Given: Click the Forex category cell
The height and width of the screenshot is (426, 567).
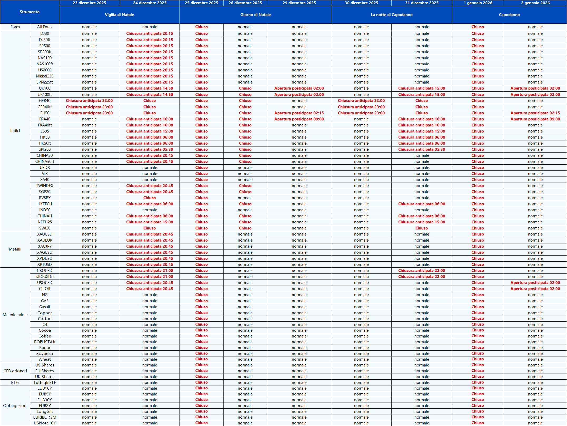Looking at the screenshot, I should pos(15,27).
